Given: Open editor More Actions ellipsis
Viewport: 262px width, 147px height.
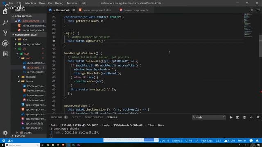Looking at the screenshot, I should point(258,10).
